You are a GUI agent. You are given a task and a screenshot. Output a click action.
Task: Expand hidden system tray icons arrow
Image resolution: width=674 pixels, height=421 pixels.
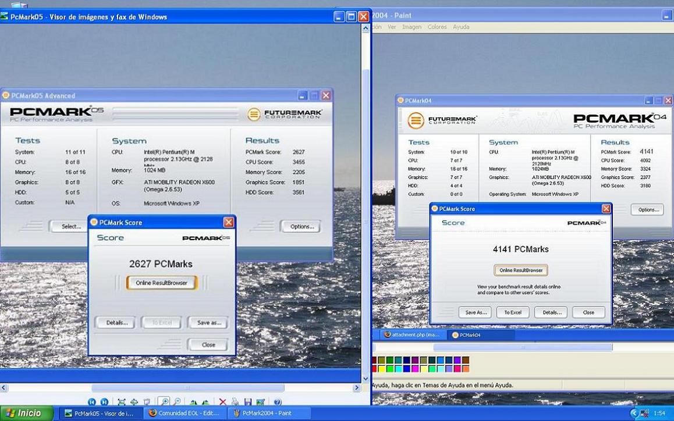pyautogui.click(x=634, y=413)
